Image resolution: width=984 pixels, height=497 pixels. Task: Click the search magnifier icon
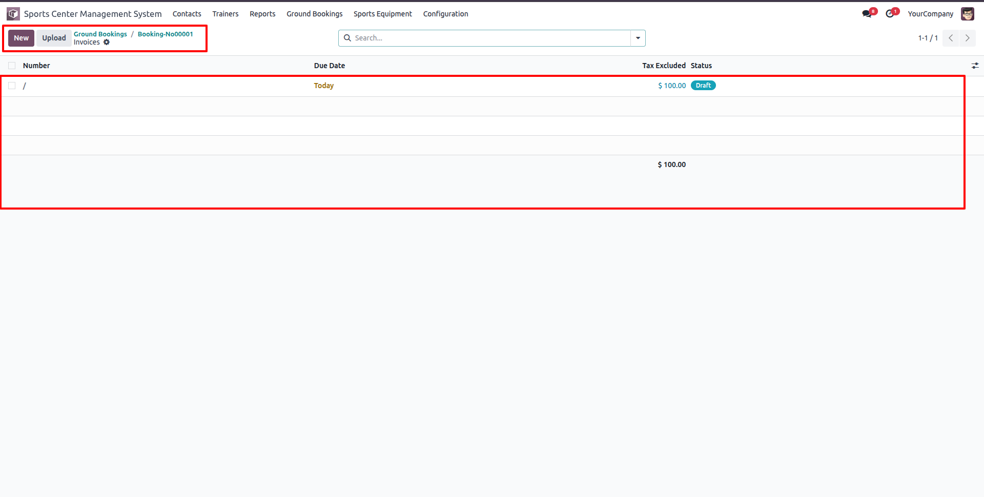(347, 38)
